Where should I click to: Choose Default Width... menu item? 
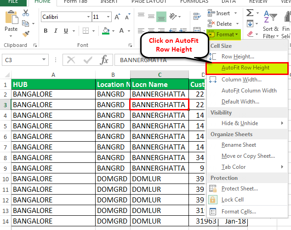point(247,102)
